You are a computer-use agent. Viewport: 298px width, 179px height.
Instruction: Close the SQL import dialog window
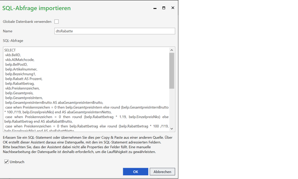[173, 8]
